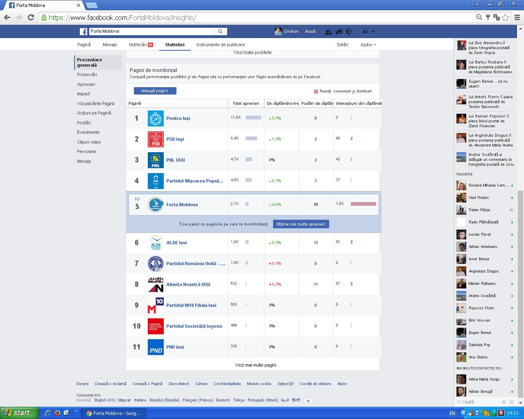Screen dimensions: 524x419
Task: Click Obține mai multe aprecieri button
Action: (x=301, y=224)
